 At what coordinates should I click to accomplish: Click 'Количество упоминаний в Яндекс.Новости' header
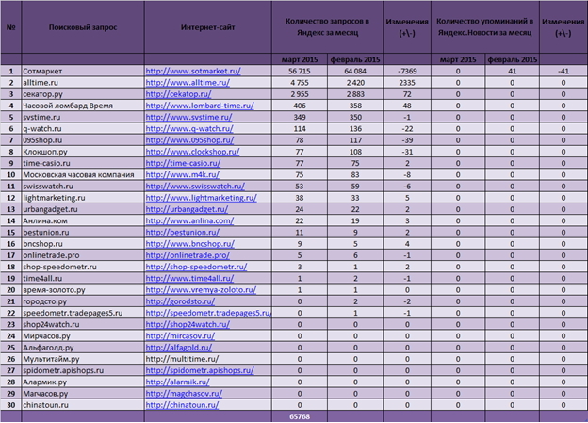pyautogui.click(x=485, y=27)
